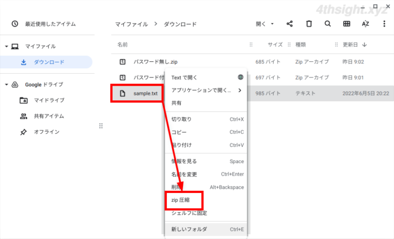This screenshot has height=239, width=394.
Task: Open 最近使用したアイテム in sidebar
Action: tap(50, 24)
